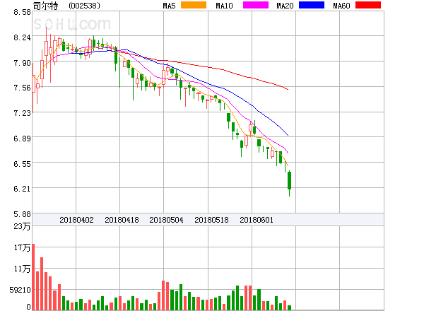Click the 17万 volume axis label
This screenshot has height=311, width=424.
click(x=22, y=247)
